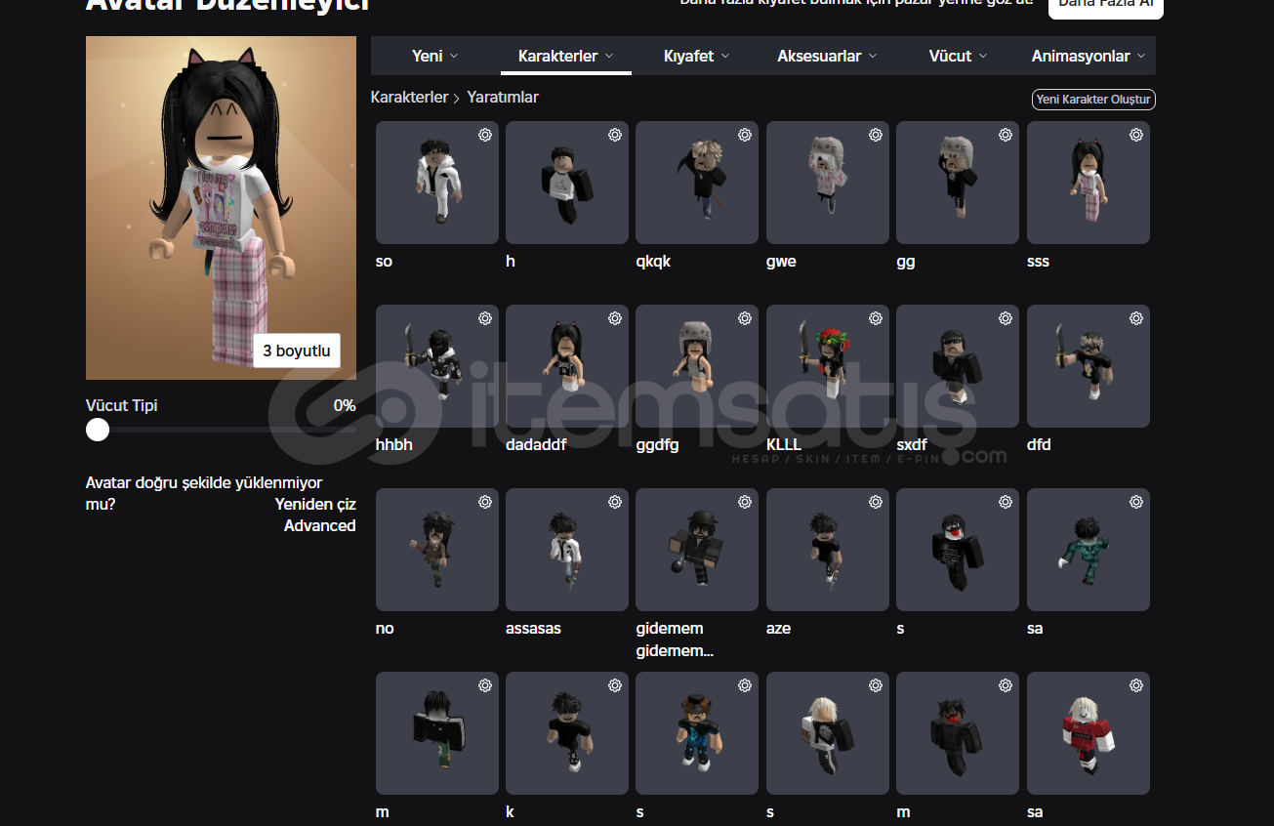Viewport: 1274px width, 826px height.
Task: Expand the Animasyonlar dropdown chevron
Action: (1141, 56)
